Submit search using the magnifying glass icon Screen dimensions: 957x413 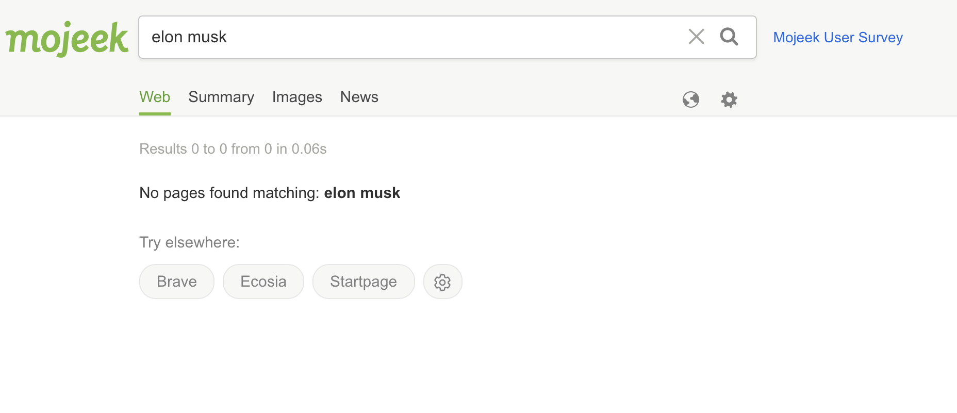click(x=729, y=37)
